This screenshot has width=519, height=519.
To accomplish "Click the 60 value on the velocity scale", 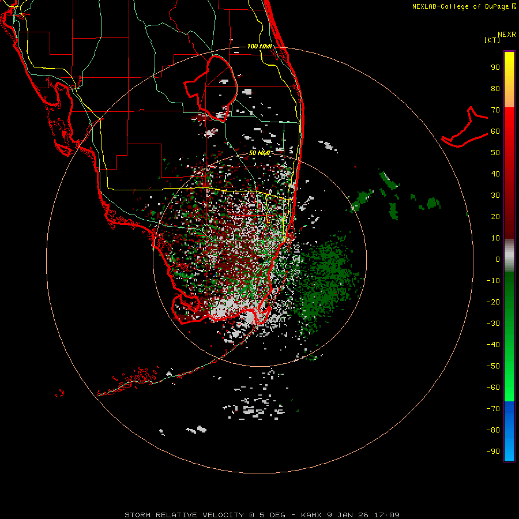I will 495,131.
